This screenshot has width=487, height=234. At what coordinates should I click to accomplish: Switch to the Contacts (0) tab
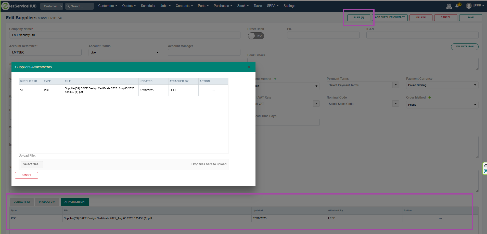[x=22, y=202]
